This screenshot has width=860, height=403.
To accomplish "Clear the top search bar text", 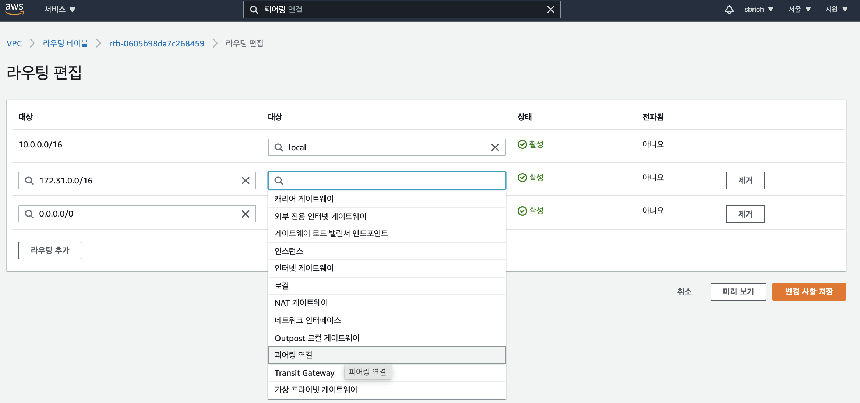I will 550,10.
